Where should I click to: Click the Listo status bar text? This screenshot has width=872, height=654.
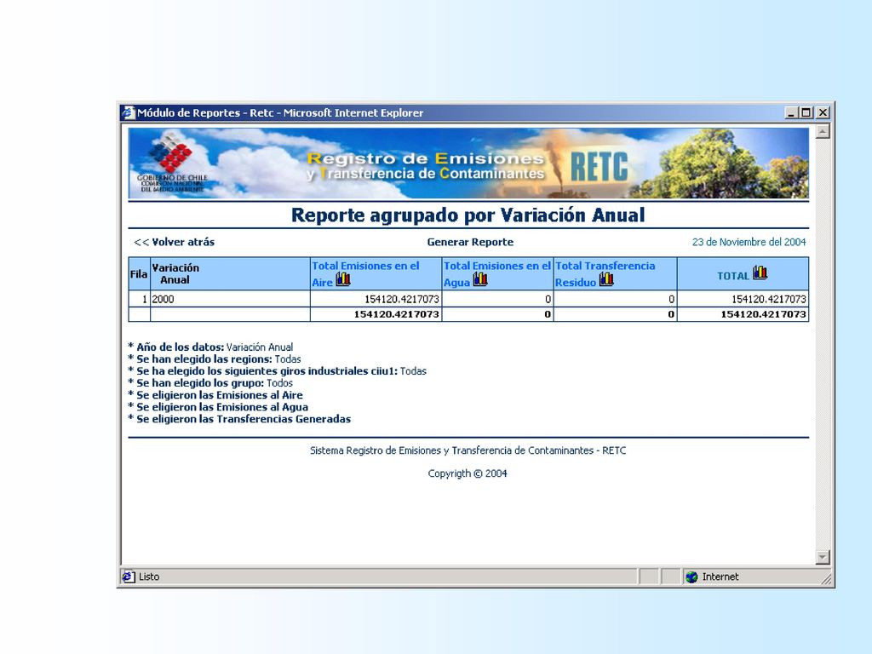pos(148,577)
